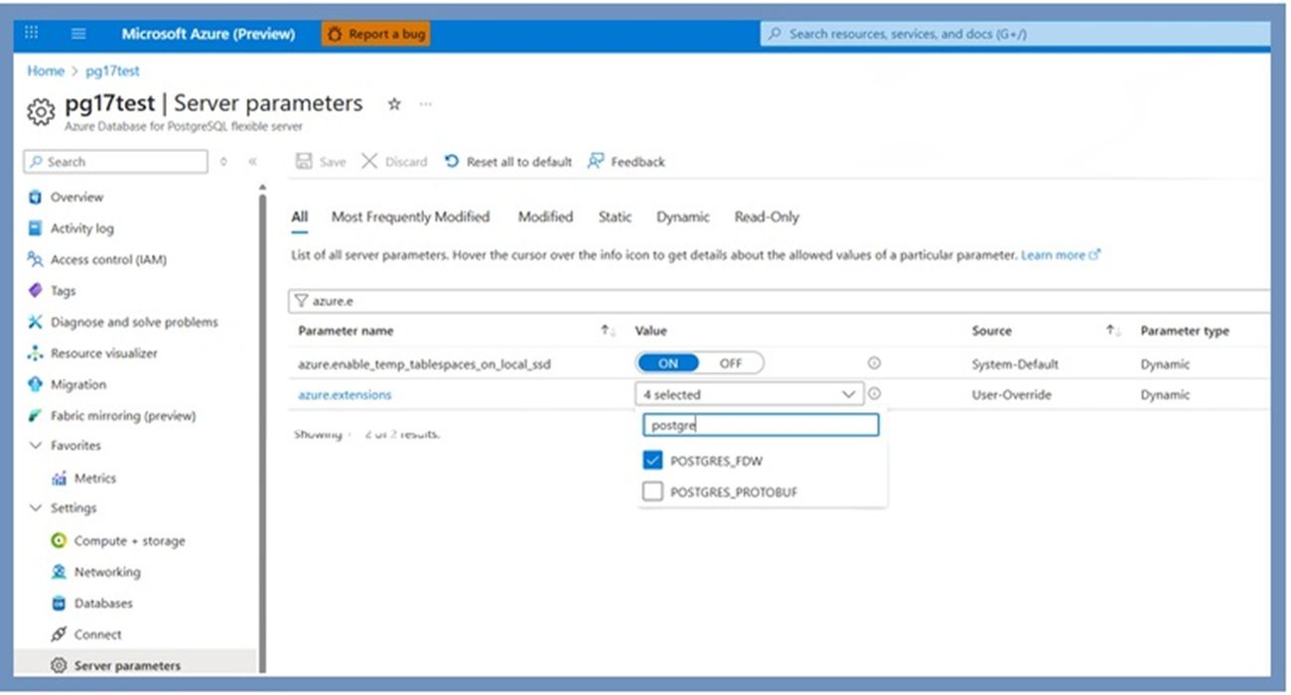
Task: Collapse the sidebar with the double chevron
Action: 252,162
